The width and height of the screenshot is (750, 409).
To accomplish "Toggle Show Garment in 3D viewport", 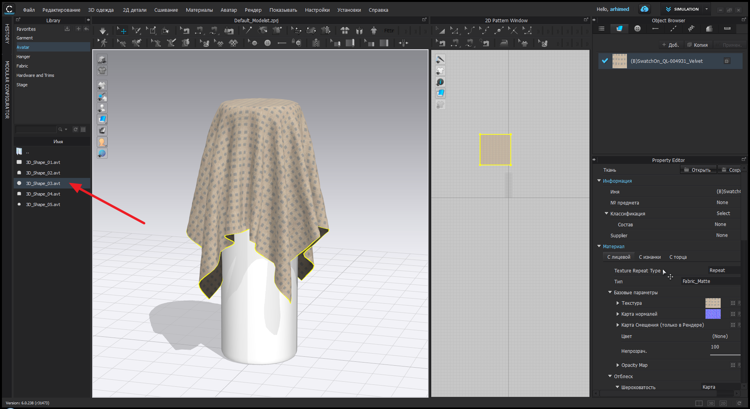I will (102, 85).
